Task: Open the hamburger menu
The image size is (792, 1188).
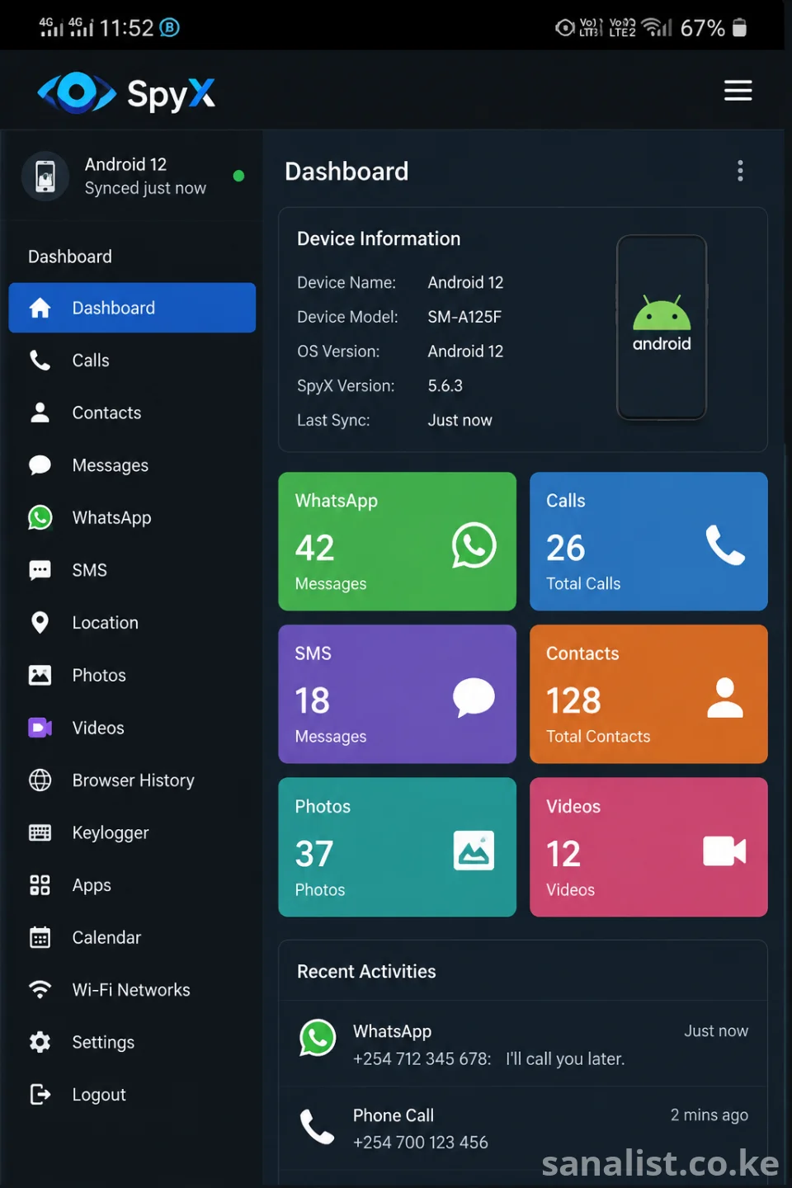Action: pyautogui.click(x=738, y=91)
